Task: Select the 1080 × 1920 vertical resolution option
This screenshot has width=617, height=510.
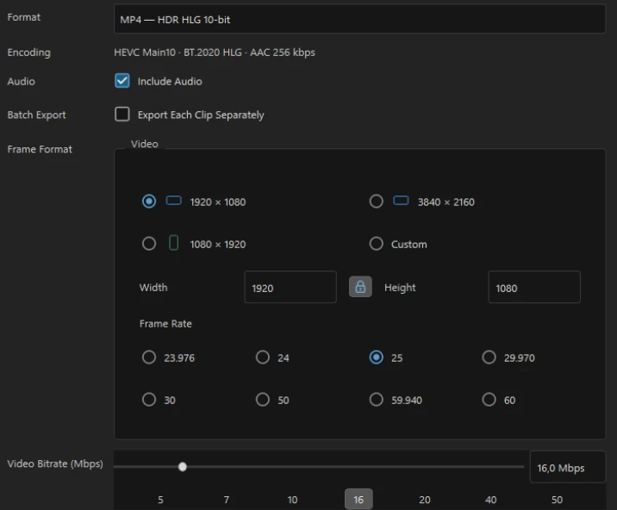Action: tap(149, 244)
